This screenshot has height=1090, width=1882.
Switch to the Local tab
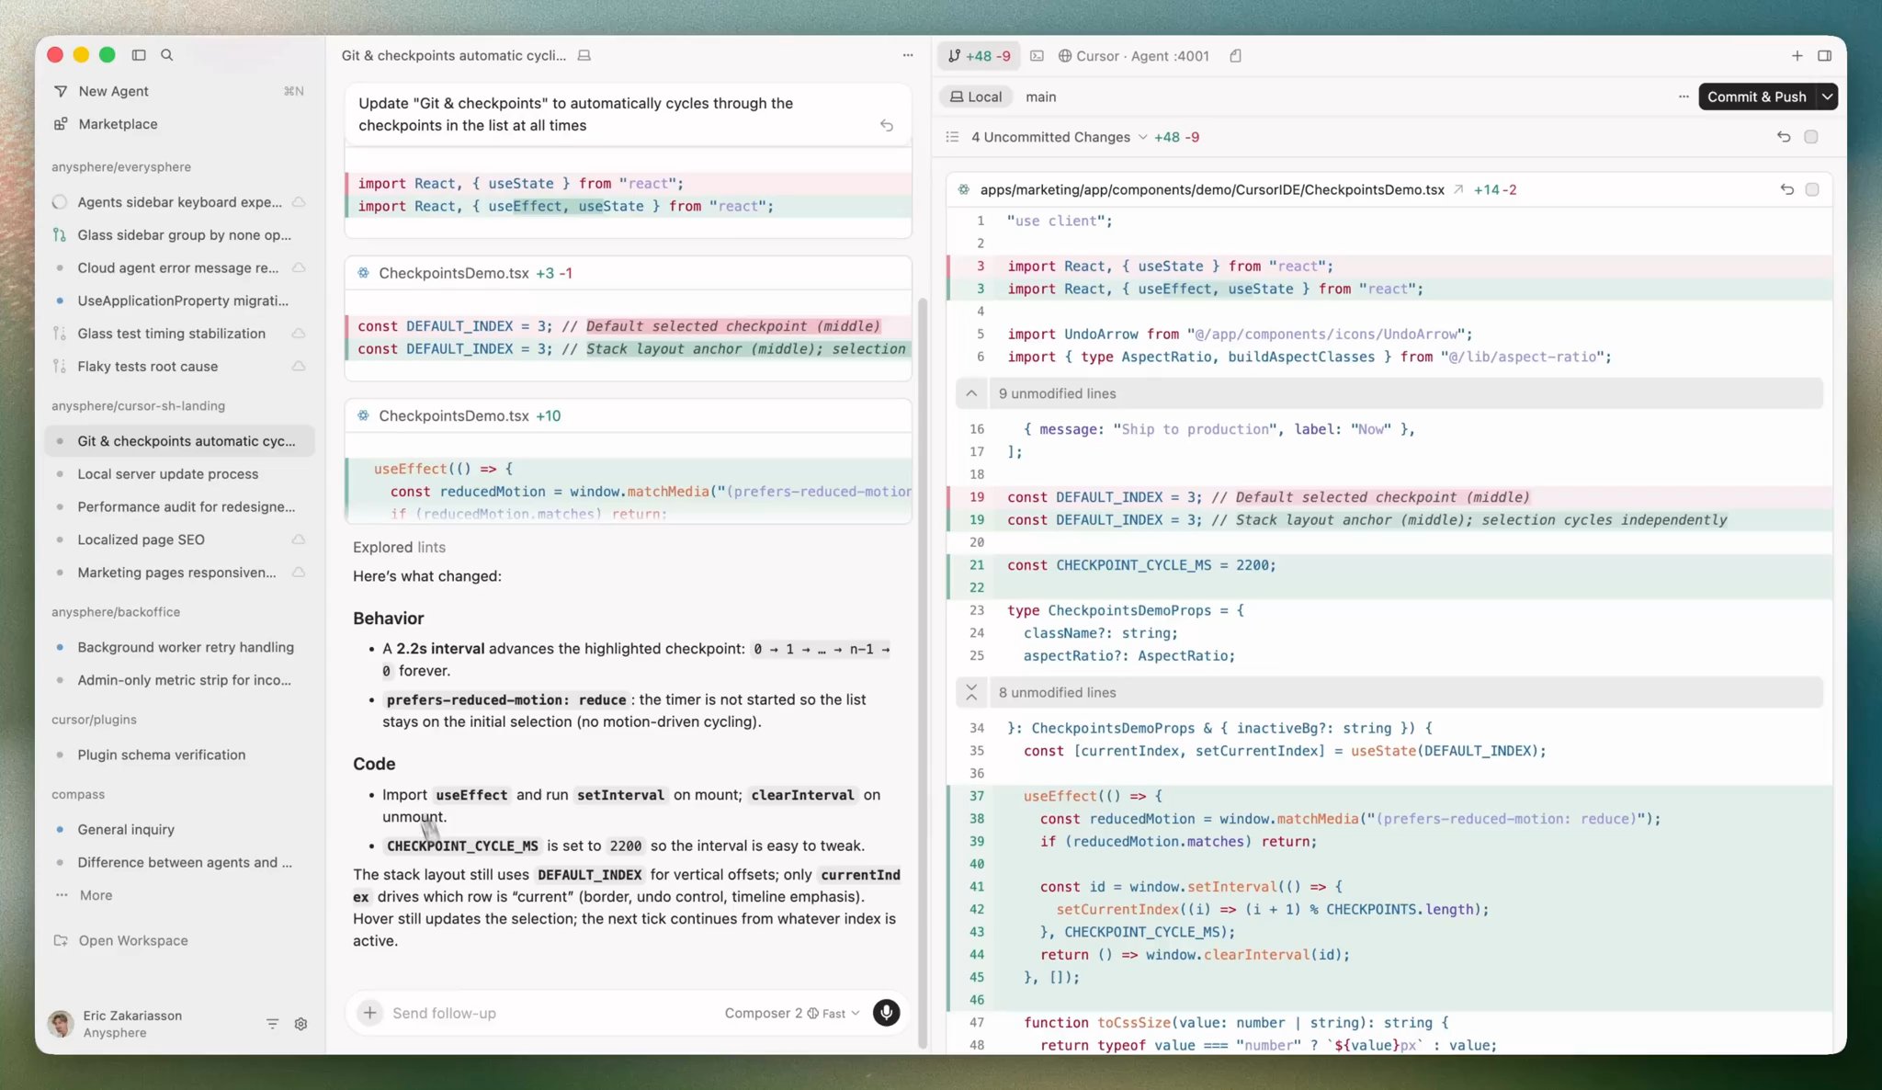976,97
